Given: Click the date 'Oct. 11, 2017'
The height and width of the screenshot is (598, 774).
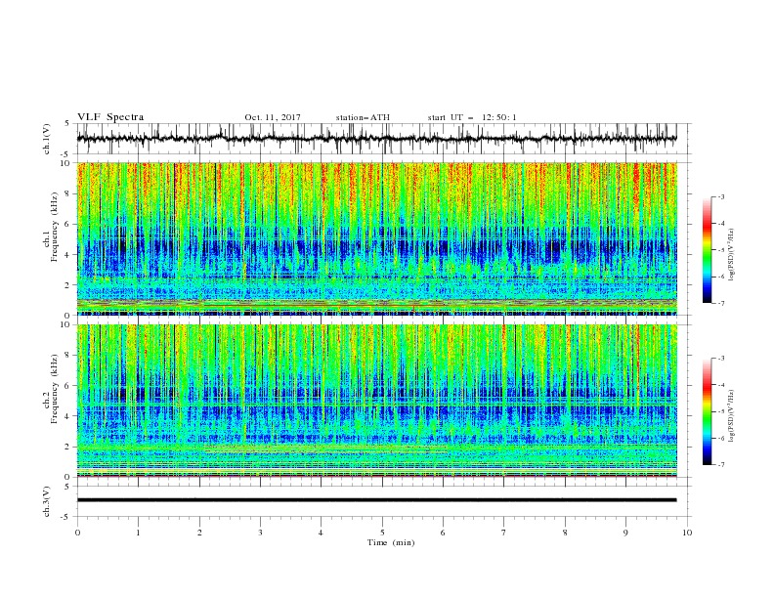Looking at the screenshot, I should tap(273, 117).
